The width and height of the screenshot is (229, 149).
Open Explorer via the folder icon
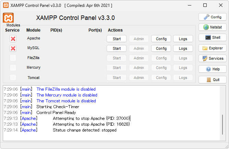click(205, 48)
